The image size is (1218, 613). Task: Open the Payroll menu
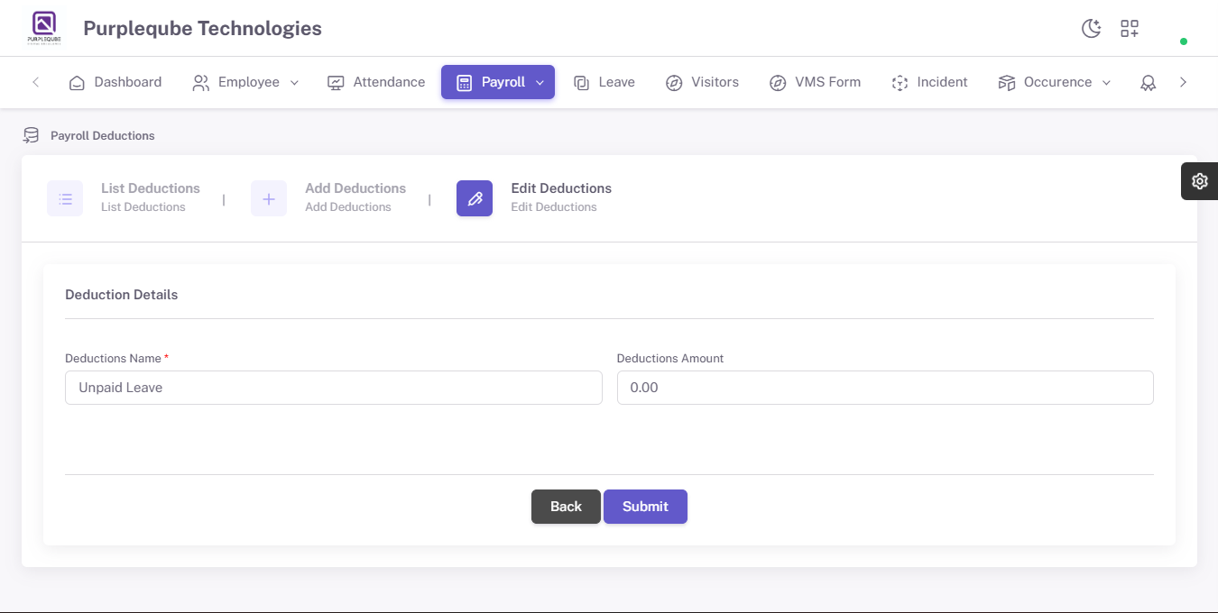coord(498,82)
